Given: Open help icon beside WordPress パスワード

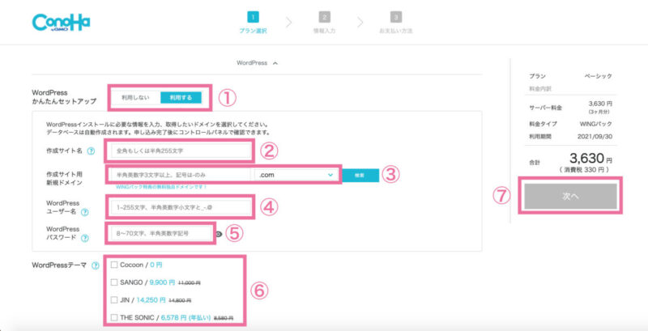Looking at the screenshot, I should 85,239.
